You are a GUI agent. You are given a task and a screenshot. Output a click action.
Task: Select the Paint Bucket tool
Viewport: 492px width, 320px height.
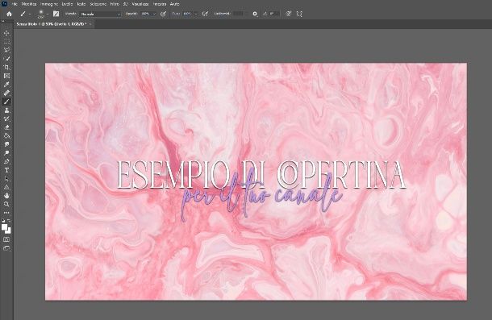(6, 136)
